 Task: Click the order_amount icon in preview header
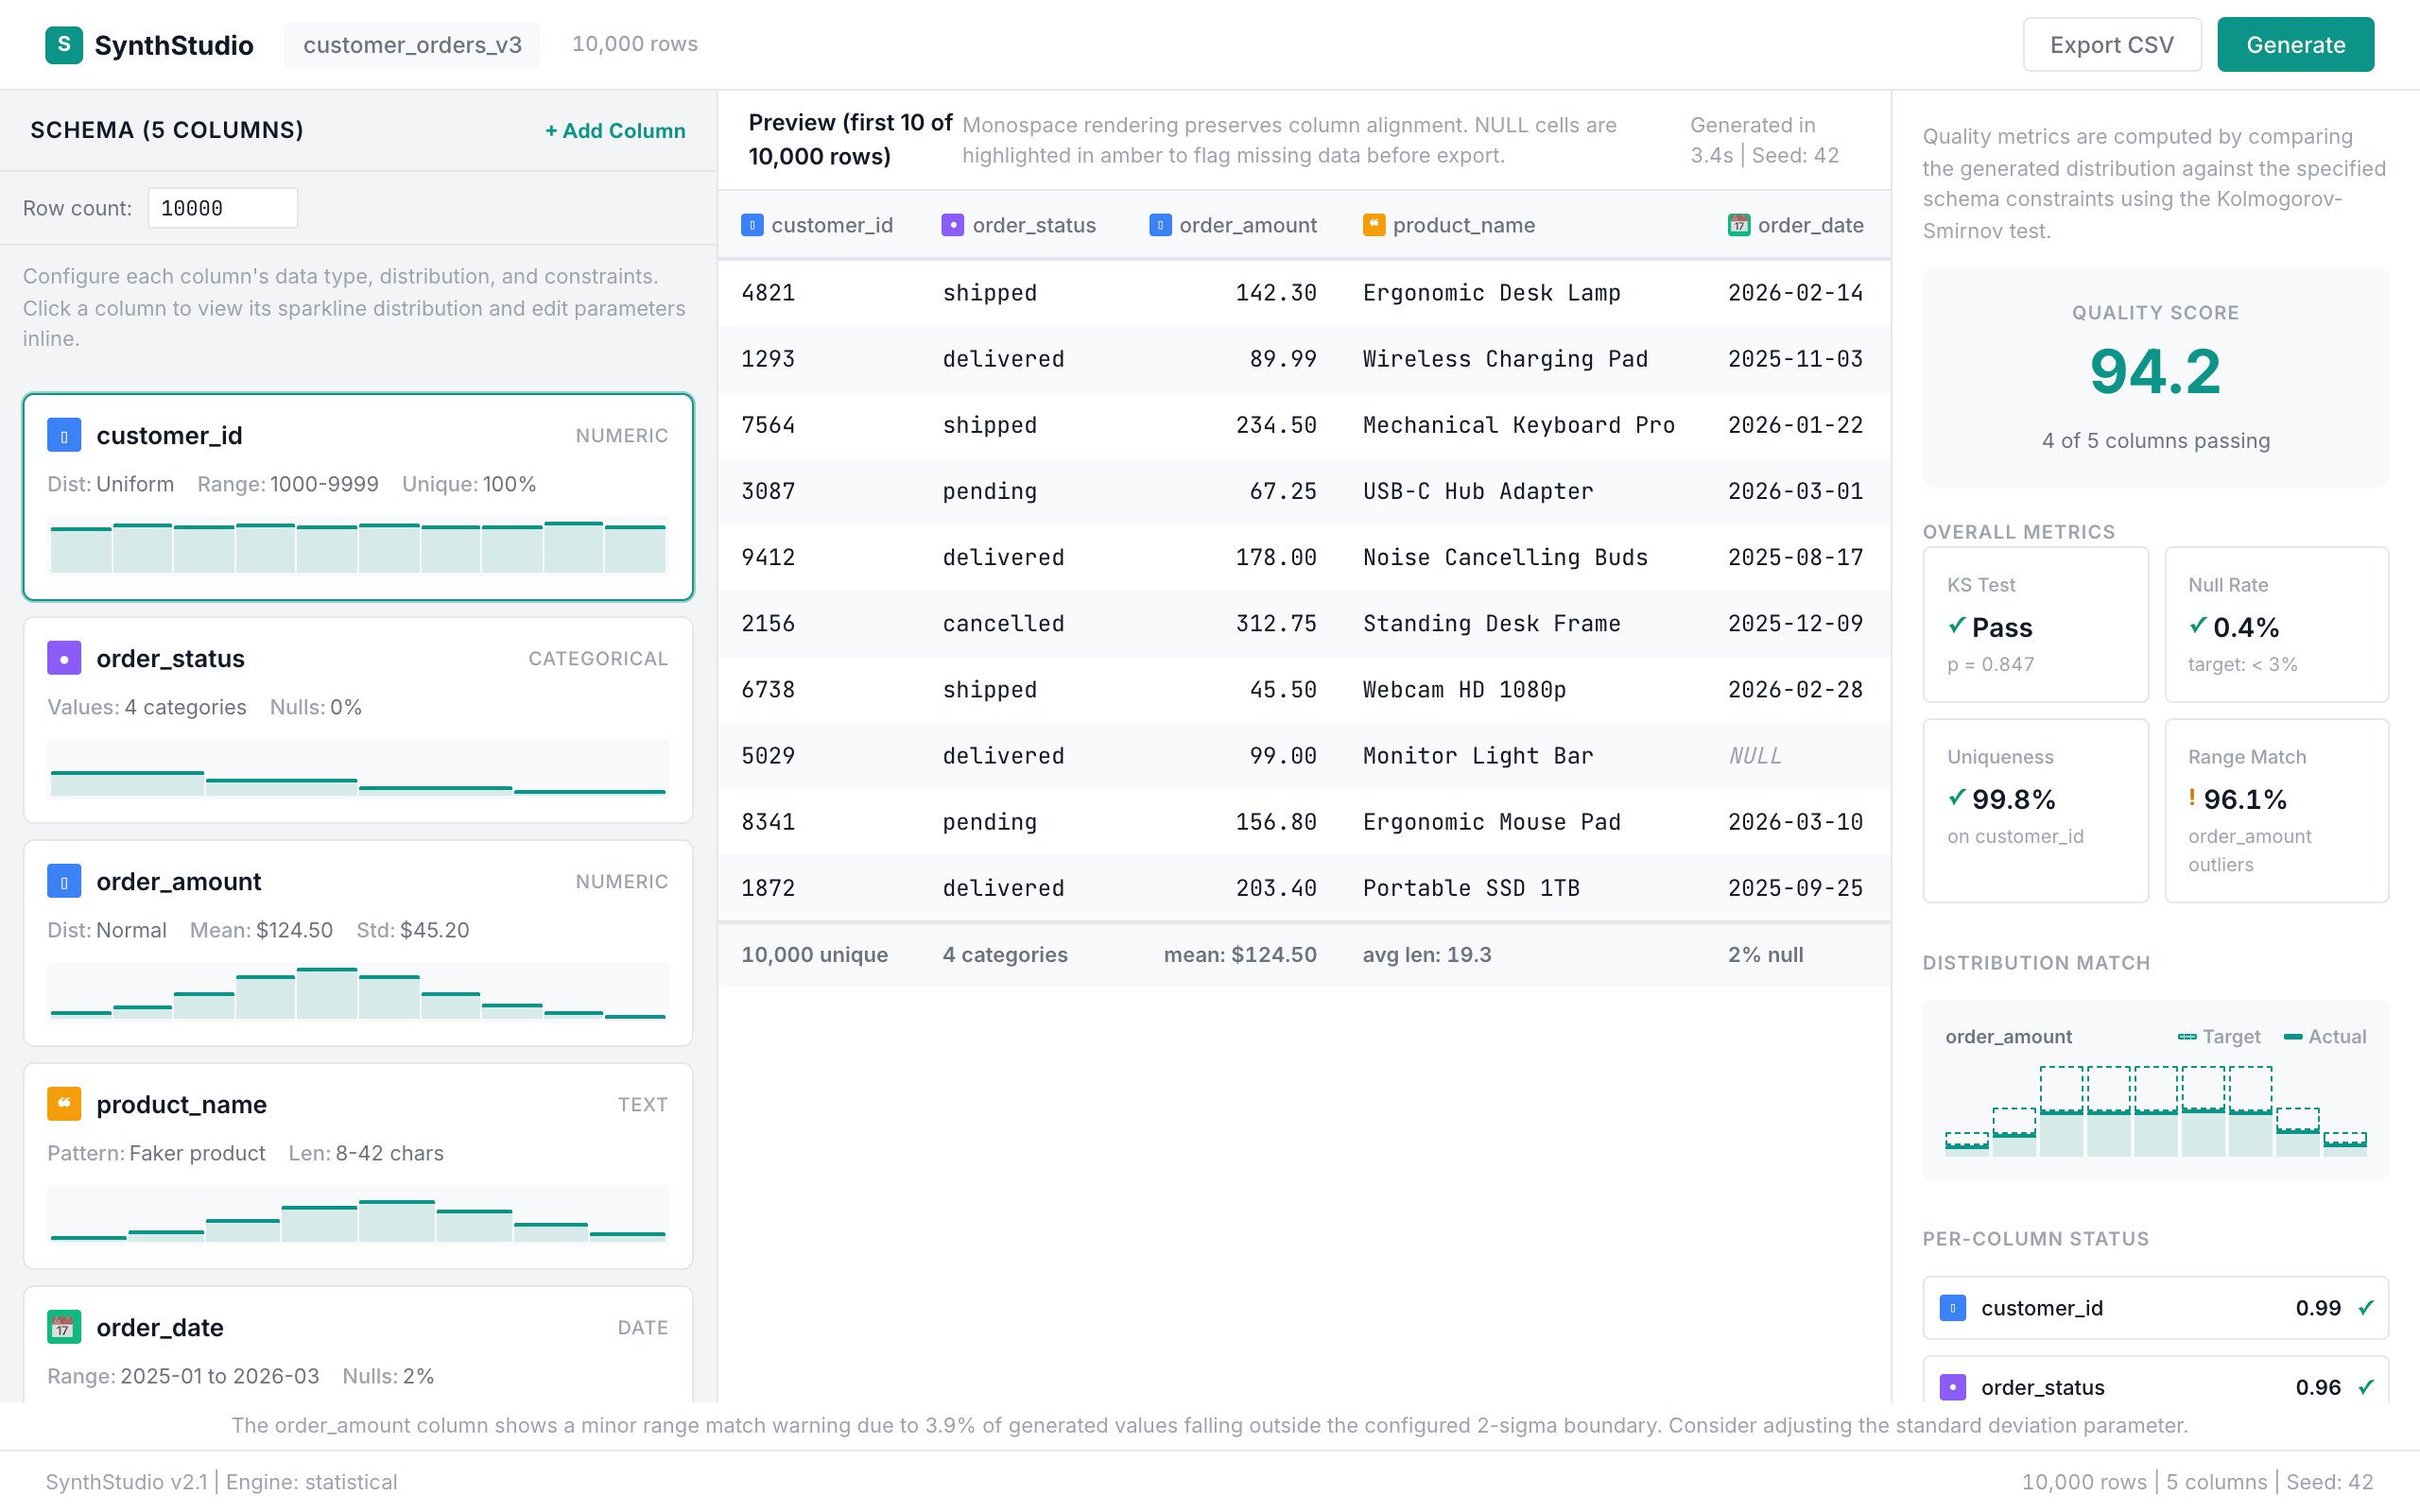coord(1160,225)
